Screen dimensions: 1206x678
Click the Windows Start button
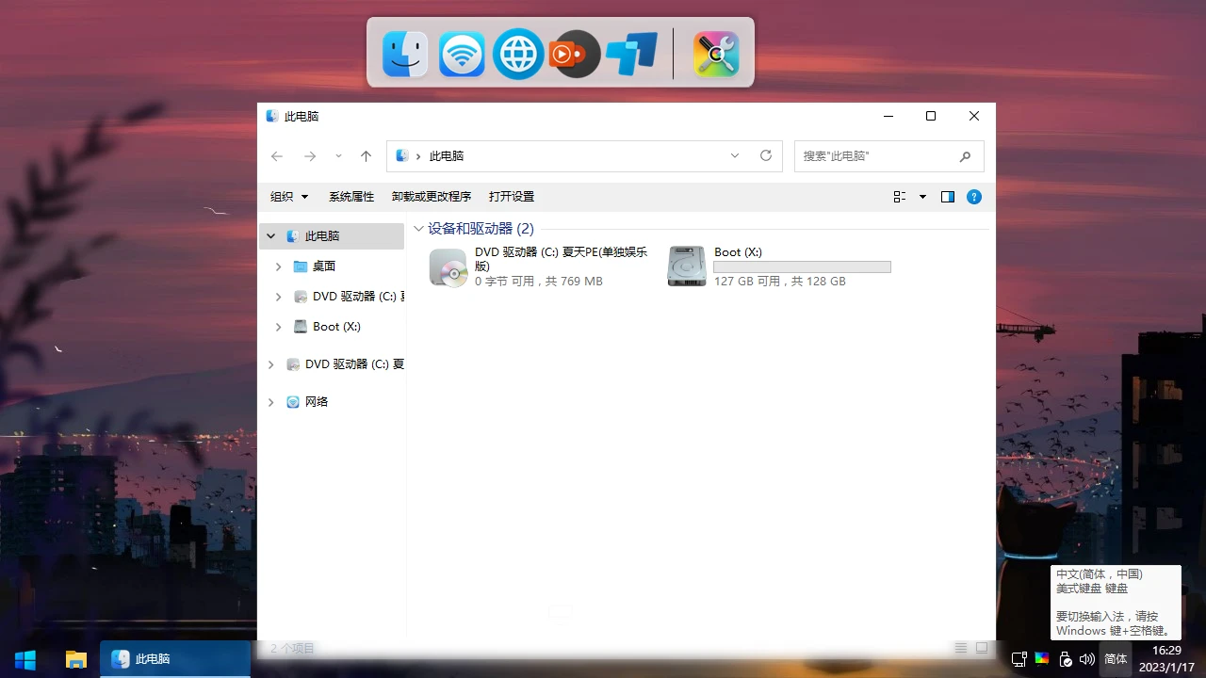[x=25, y=659]
